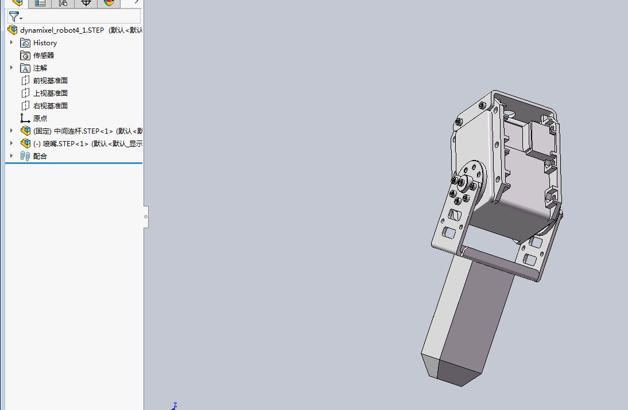Open the DisplayManager color sphere tab
The height and width of the screenshot is (410, 628).
pyautogui.click(x=108, y=3)
